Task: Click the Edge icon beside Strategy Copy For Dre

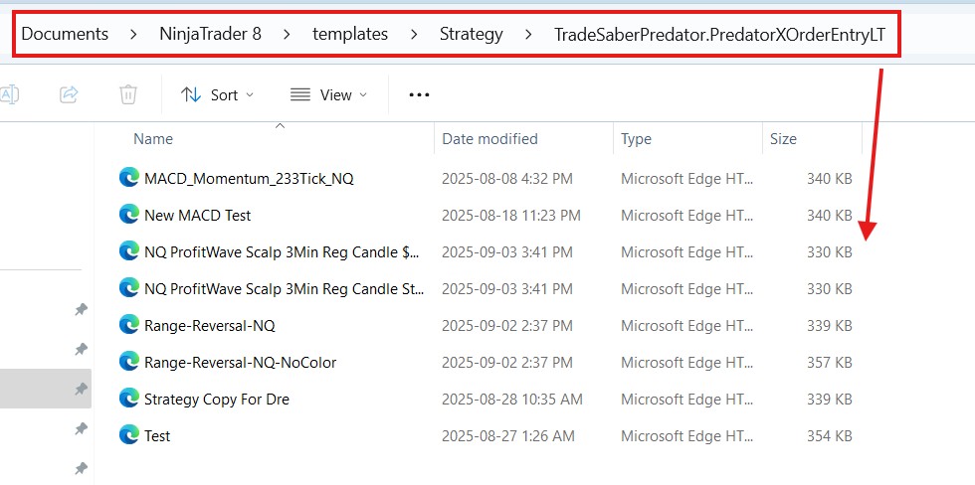Action: click(128, 399)
